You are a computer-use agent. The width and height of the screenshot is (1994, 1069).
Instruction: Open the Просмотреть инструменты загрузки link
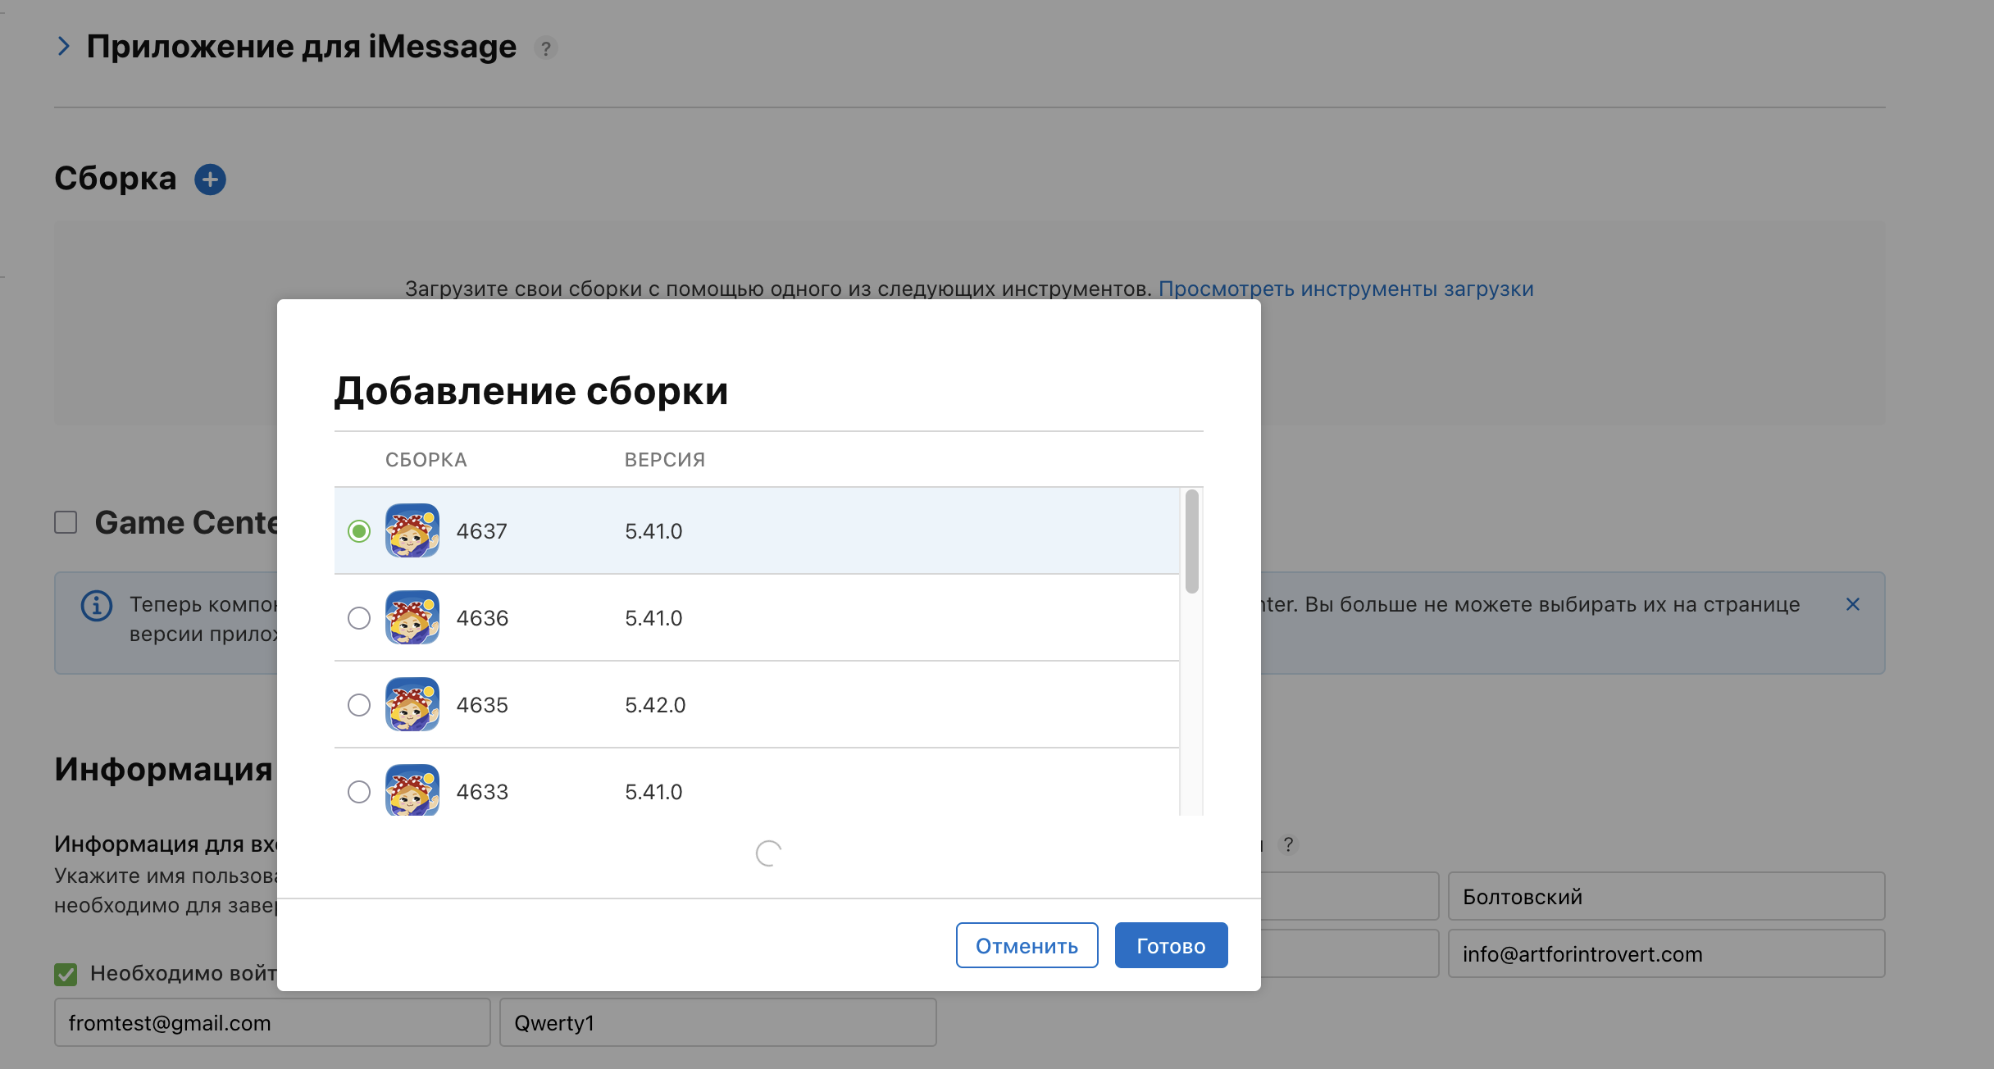coord(1345,289)
